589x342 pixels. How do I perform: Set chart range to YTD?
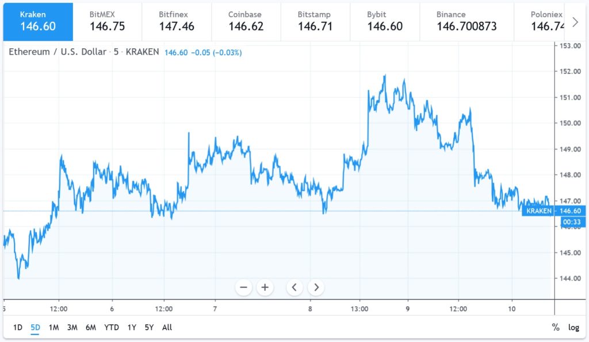point(112,328)
